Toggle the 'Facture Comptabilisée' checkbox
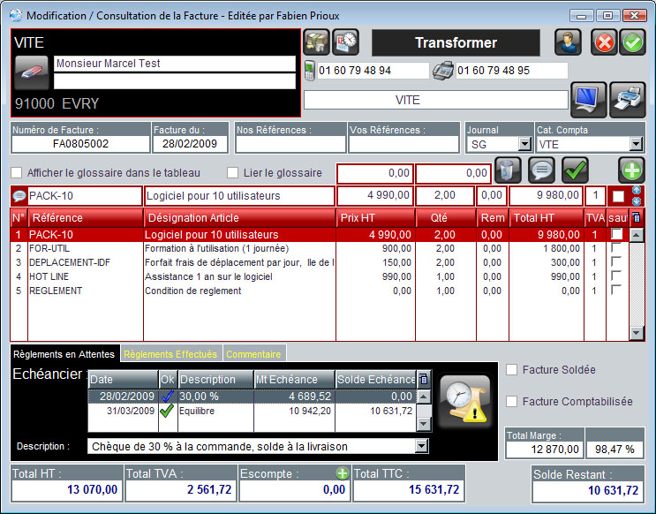 coord(511,402)
